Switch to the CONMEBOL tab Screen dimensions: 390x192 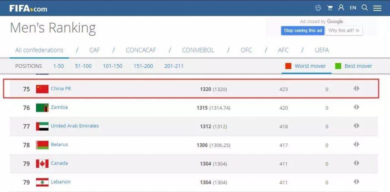point(198,50)
